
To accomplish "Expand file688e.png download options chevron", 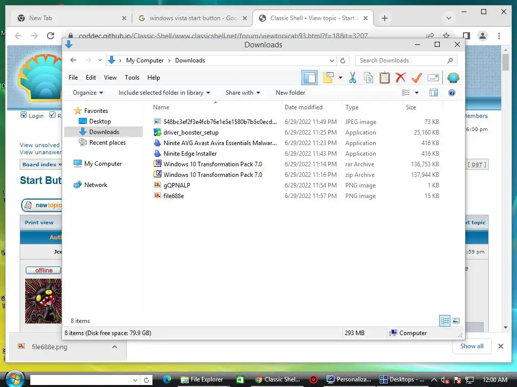I will (x=115, y=347).
